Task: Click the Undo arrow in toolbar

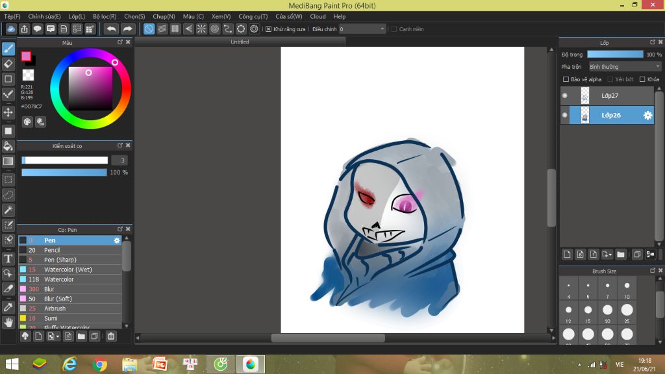Action: coord(111,29)
